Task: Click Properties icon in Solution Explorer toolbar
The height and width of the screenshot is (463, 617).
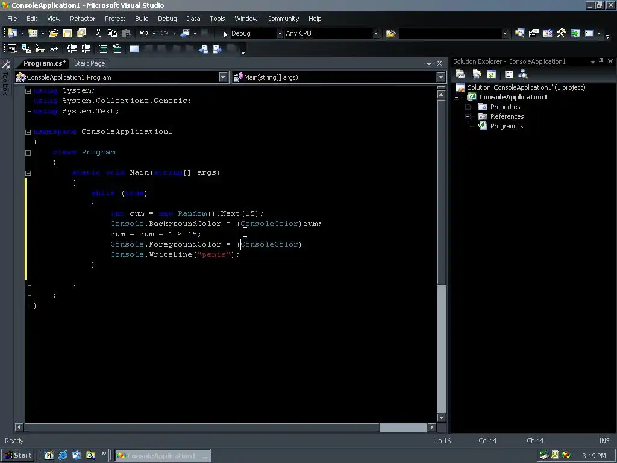Action: point(460,74)
